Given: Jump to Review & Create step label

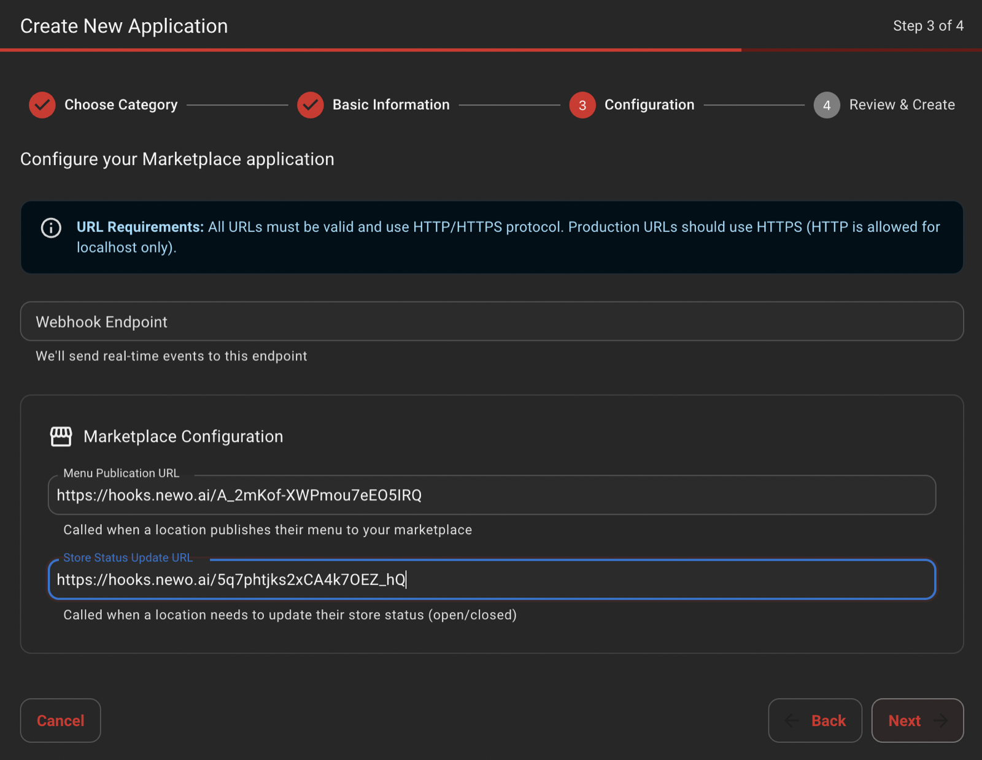Looking at the screenshot, I should tap(902, 105).
